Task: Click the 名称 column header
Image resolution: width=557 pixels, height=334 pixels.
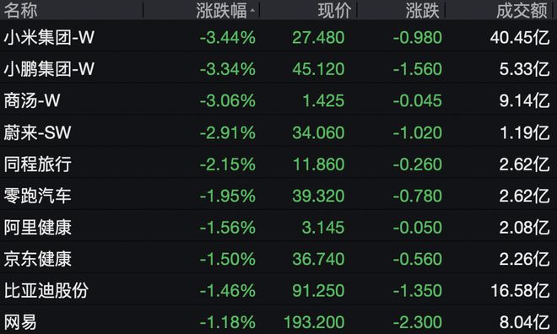Action: point(20,10)
